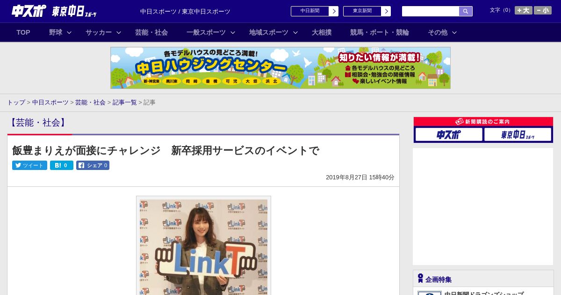
Task: Expand the 野球 dropdown chevron
Action: pos(69,32)
